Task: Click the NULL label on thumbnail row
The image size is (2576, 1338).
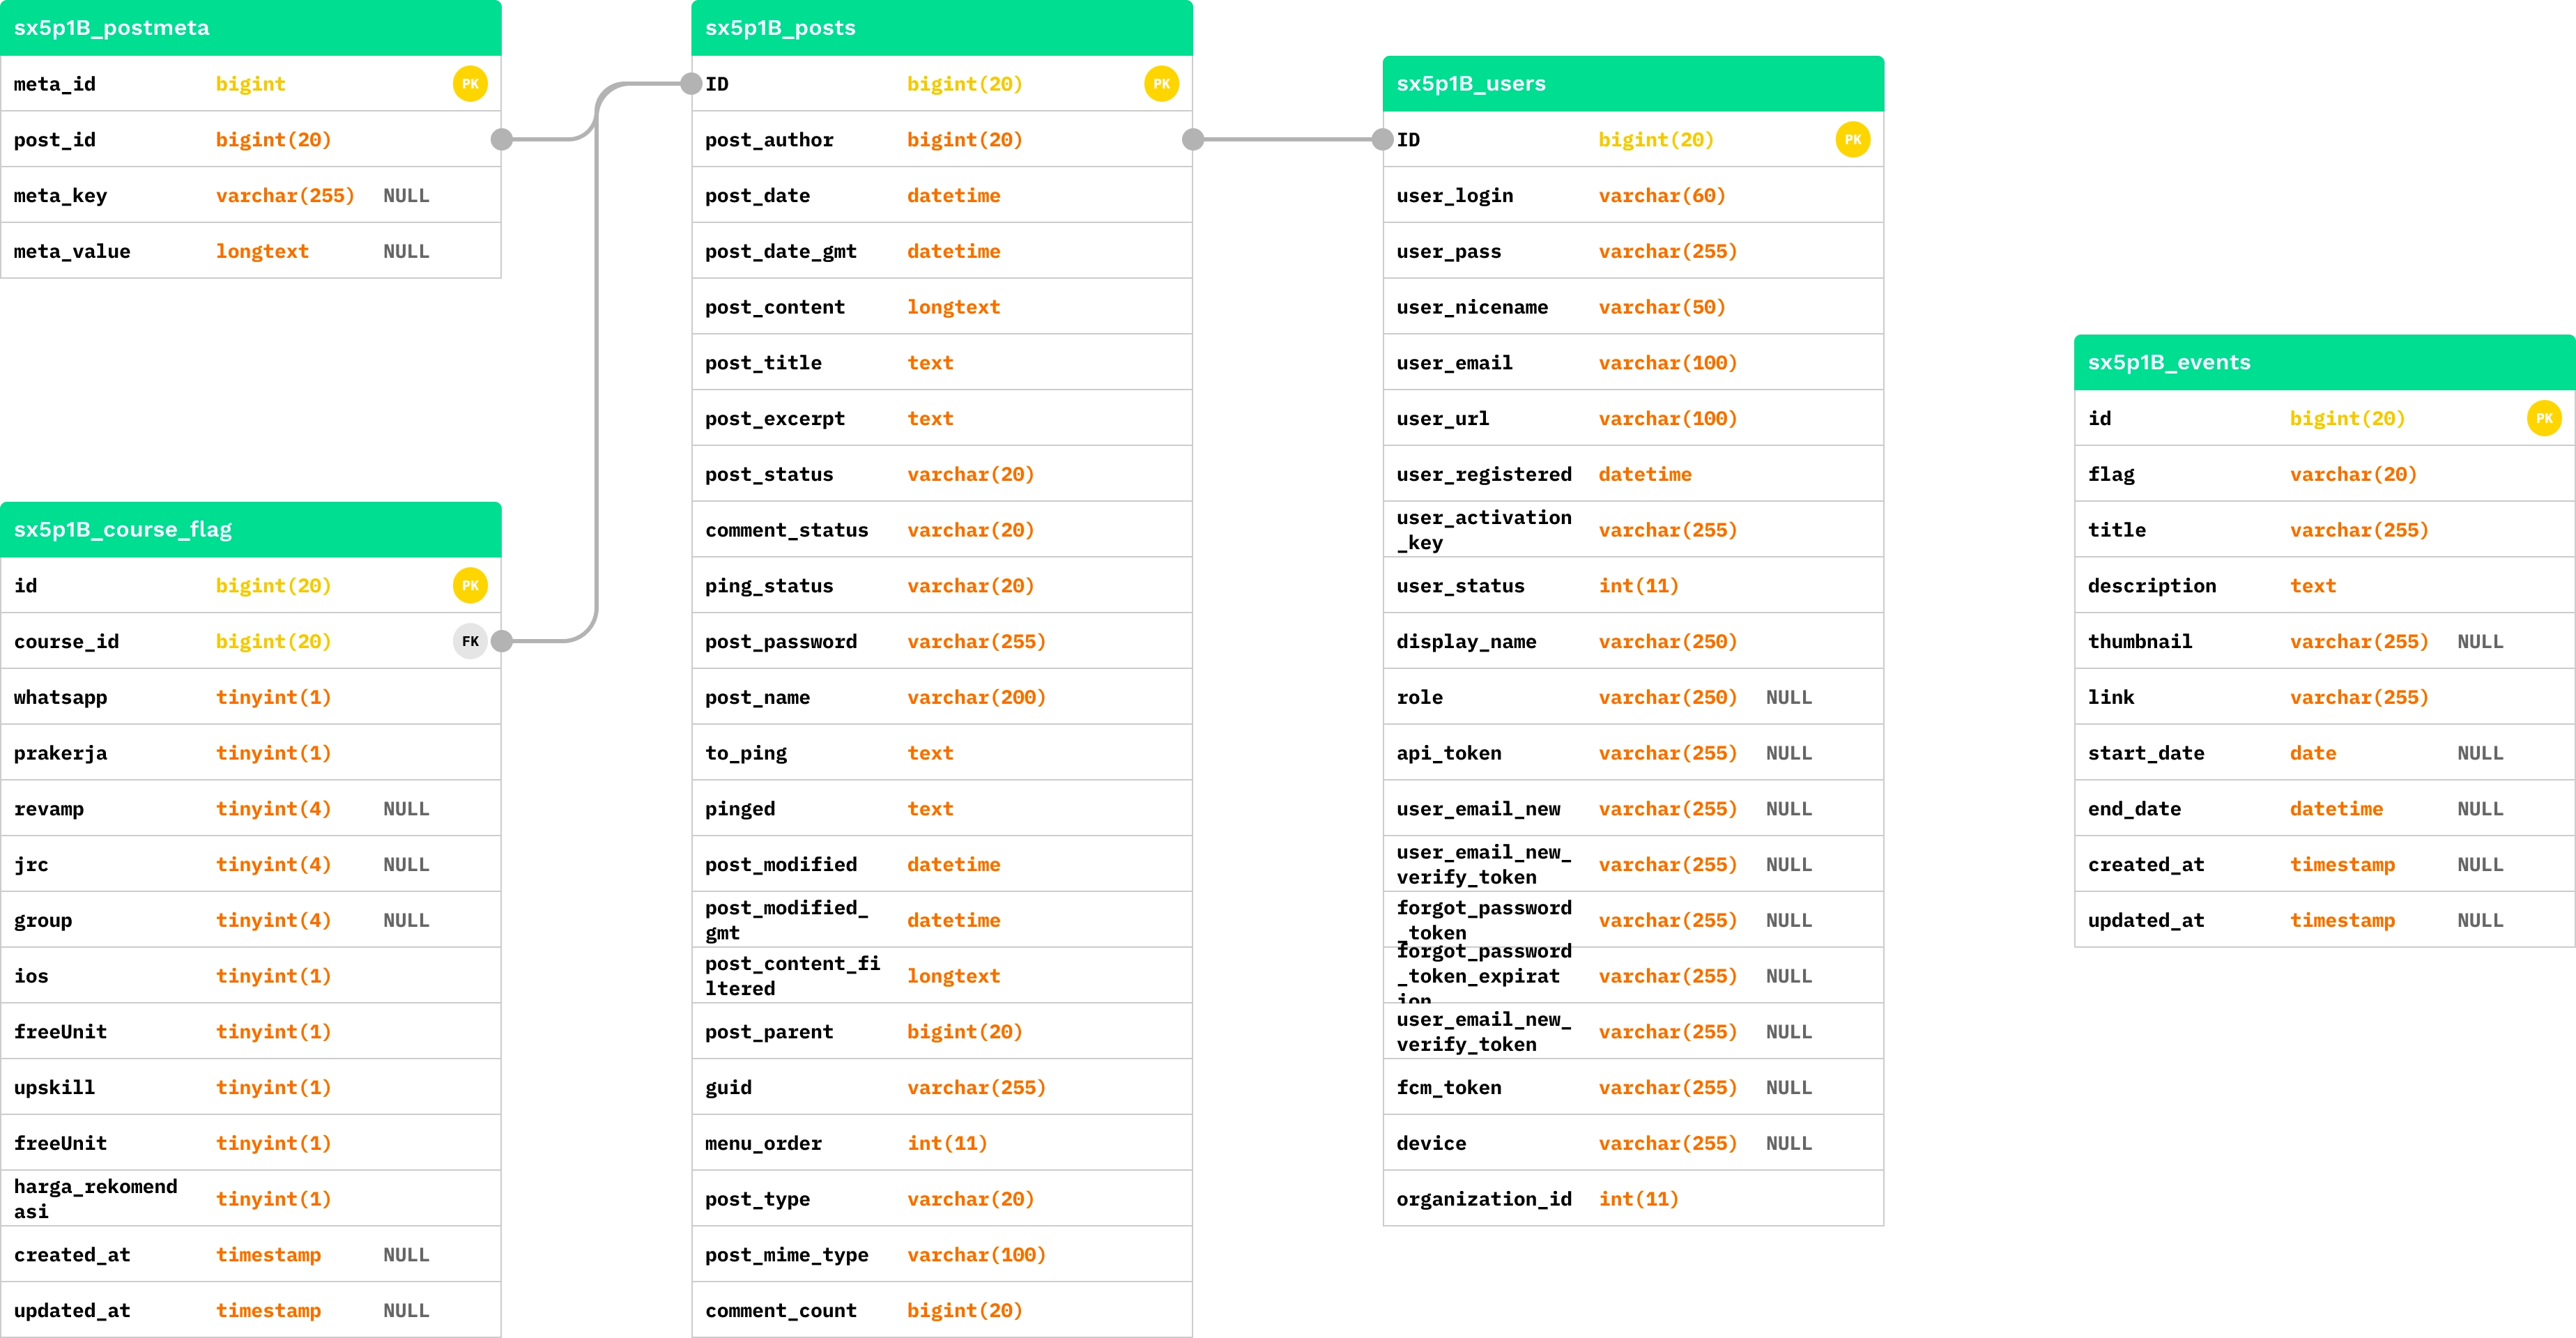Action: coord(2480,641)
